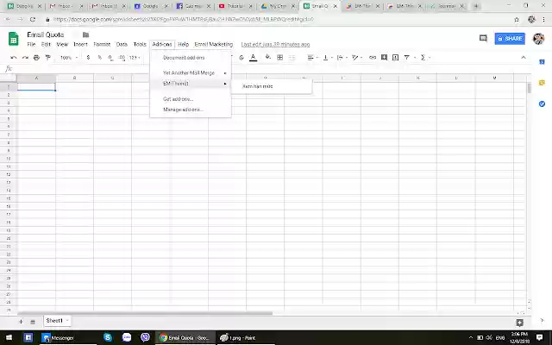
Task: Open Viber from the taskbar
Action: (145, 337)
